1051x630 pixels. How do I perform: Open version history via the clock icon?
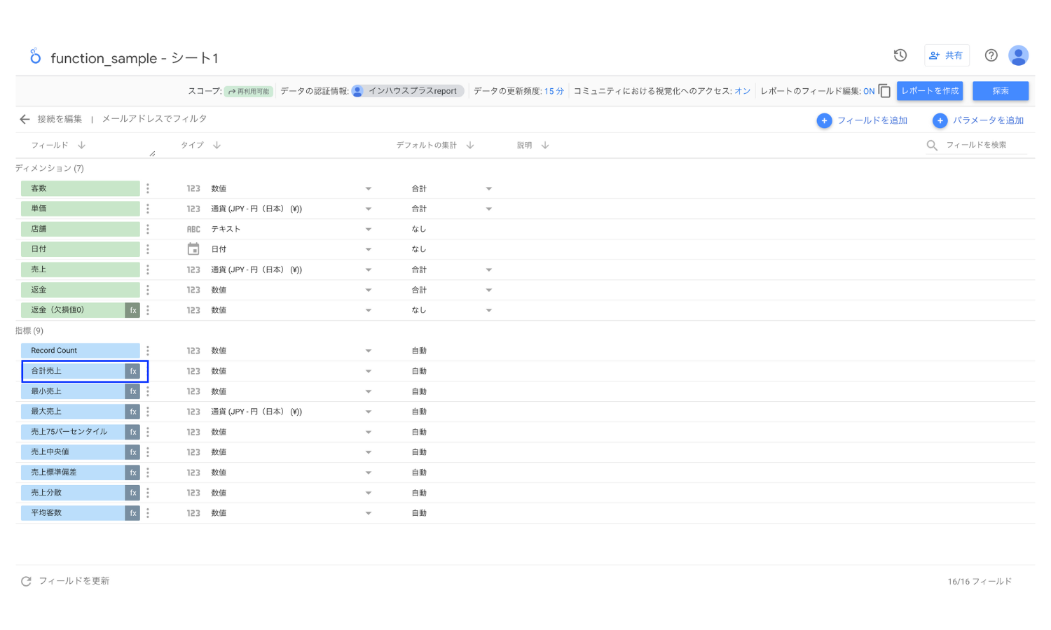(900, 55)
